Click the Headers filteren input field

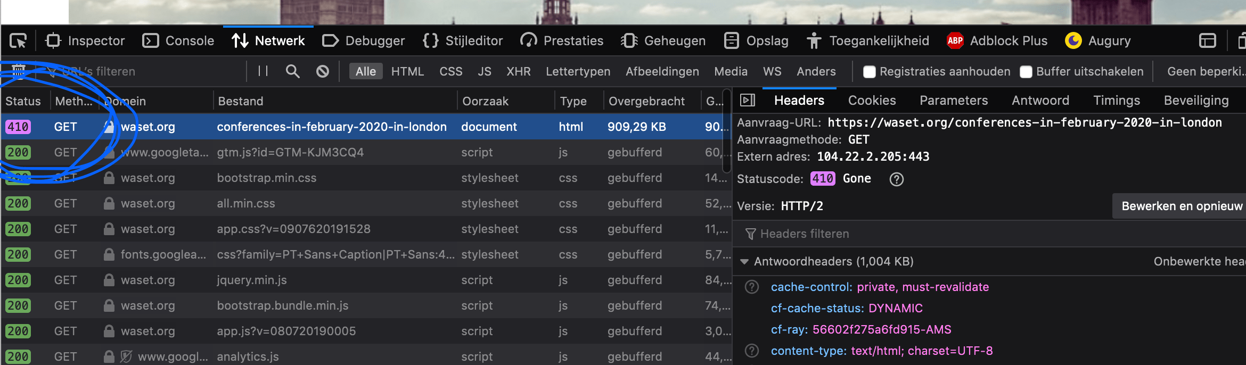[x=804, y=234]
